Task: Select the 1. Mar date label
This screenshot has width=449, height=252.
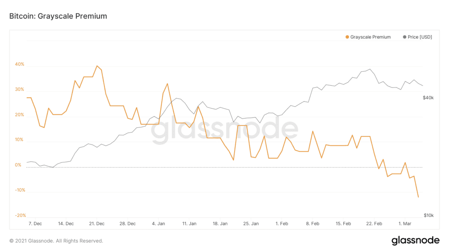Action: click(406, 224)
